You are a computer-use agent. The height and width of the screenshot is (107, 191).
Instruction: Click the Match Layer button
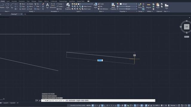coord(86,9)
